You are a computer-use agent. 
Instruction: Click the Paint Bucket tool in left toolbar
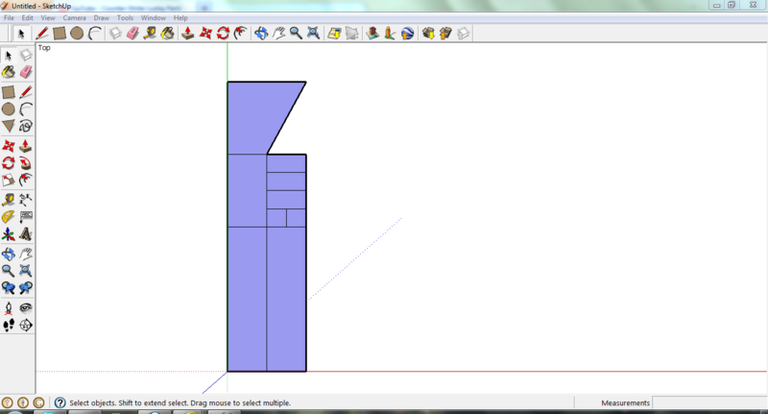[x=9, y=72]
